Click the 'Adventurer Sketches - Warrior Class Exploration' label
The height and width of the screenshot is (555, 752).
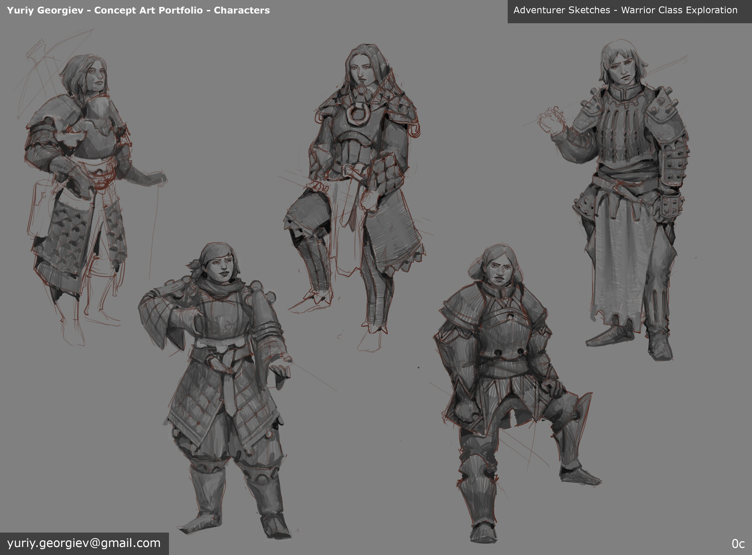pos(625,10)
